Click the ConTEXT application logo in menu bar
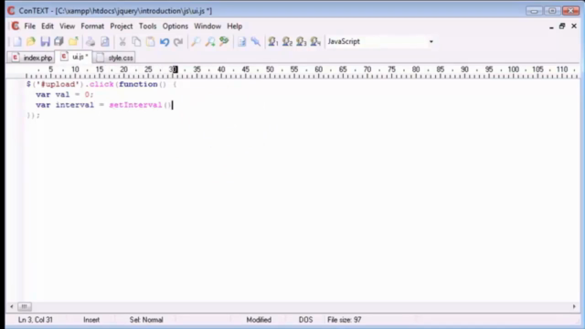The width and height of the screenshot is (585, 329). [16, 26]
